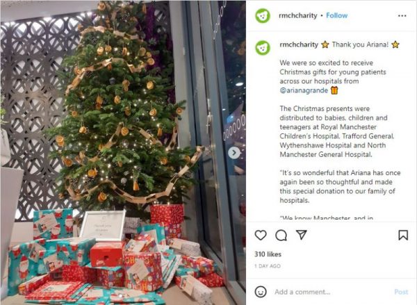The image size is (417, 305).
Task: View the 310 likes list
Action: tap(268, 254)
